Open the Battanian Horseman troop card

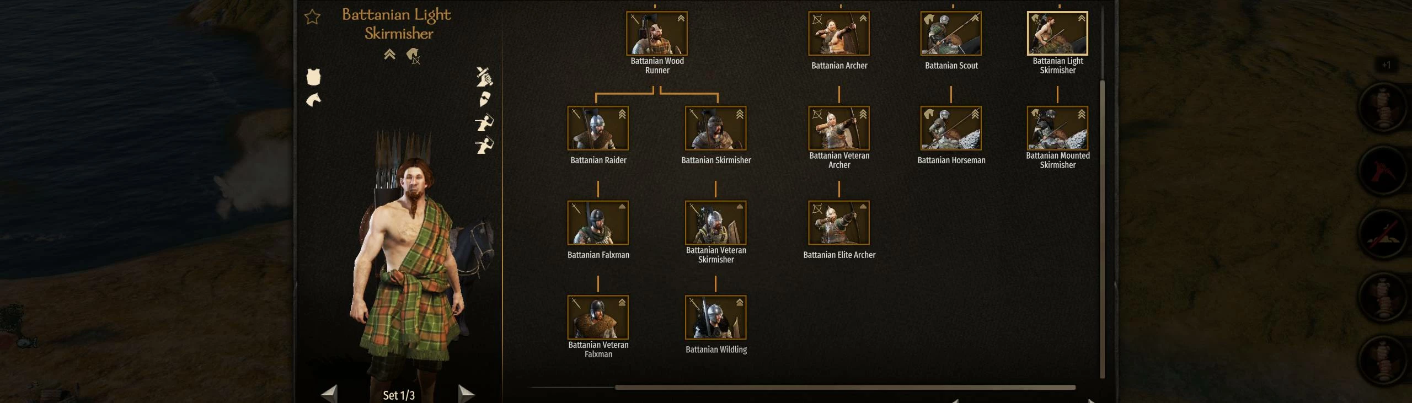[x=951, y=128]
